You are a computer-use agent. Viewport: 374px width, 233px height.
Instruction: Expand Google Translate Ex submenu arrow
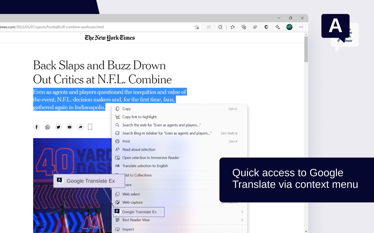tap(242, 212)
